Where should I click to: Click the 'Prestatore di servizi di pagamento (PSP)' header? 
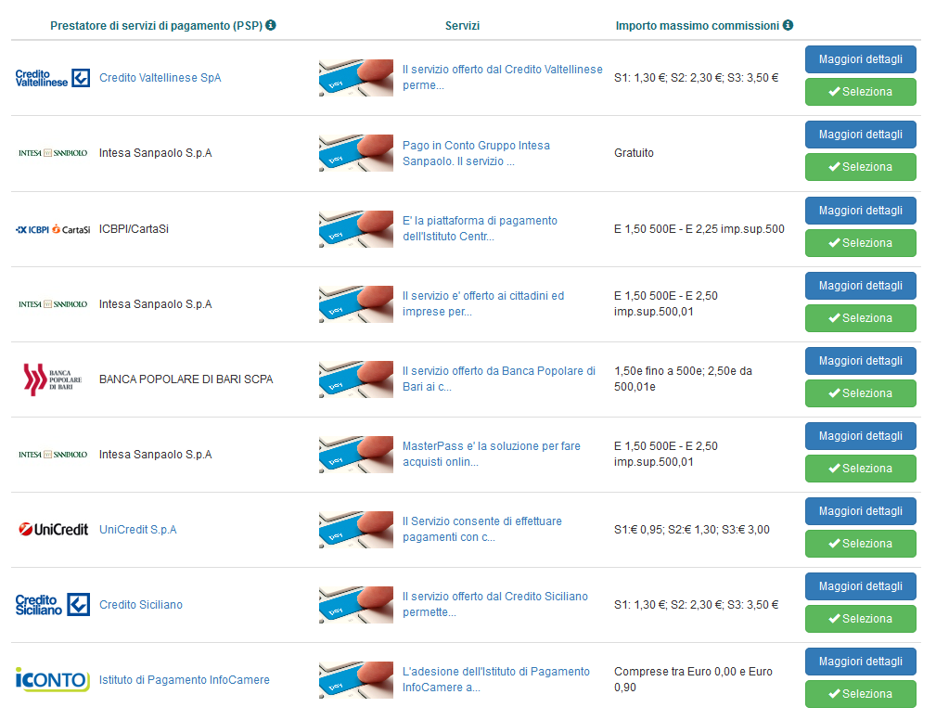[x=157, y=26]
